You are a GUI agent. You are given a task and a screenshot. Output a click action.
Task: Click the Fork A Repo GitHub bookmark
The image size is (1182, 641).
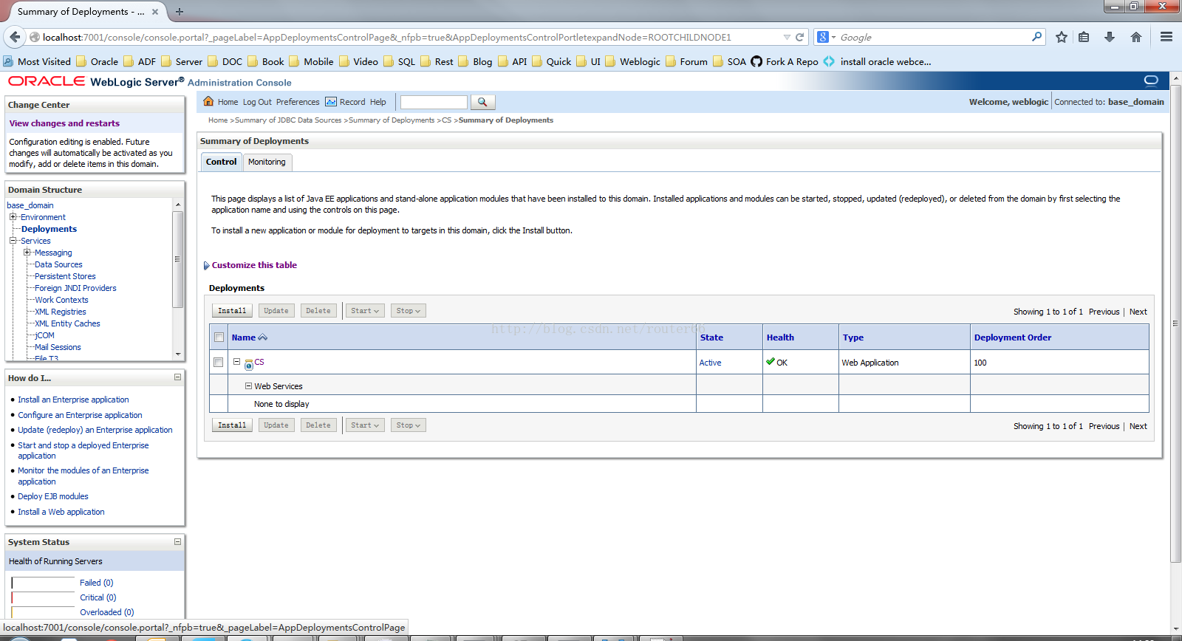785,61
